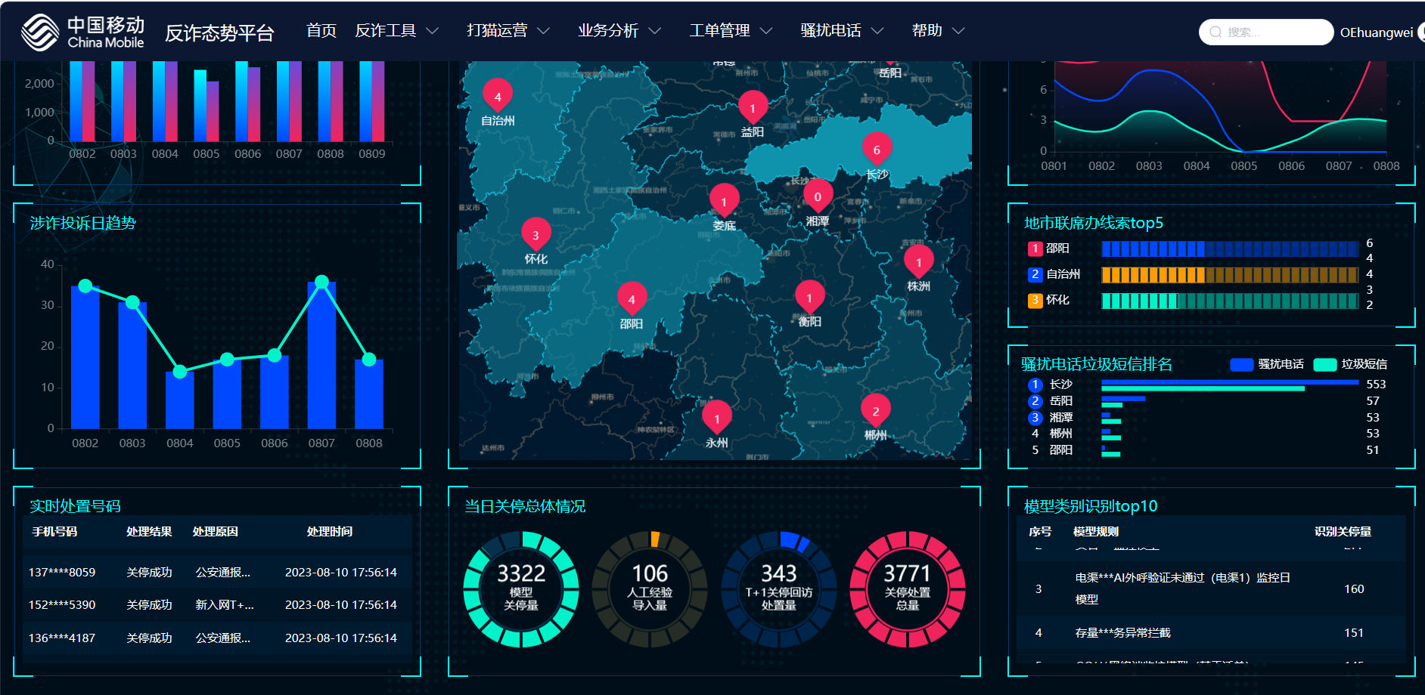Select the Yongzhou map marker
Image resolution: width=1425 pixels, height=695 pixels.
pyautogui.click(x=717, y=419)
